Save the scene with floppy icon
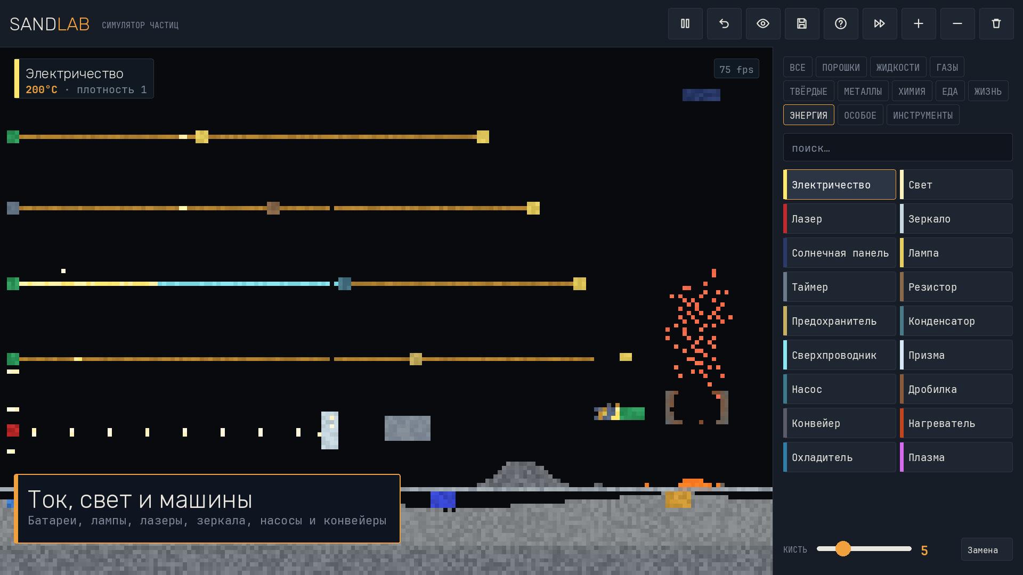1023x575 pixels. click(802, 23)
